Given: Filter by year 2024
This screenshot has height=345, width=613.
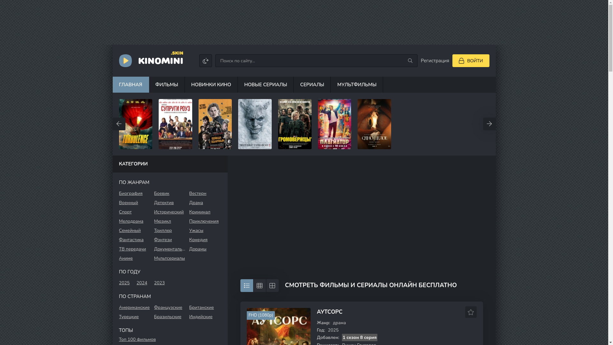Looking at the screenshot, I should 142,283.
